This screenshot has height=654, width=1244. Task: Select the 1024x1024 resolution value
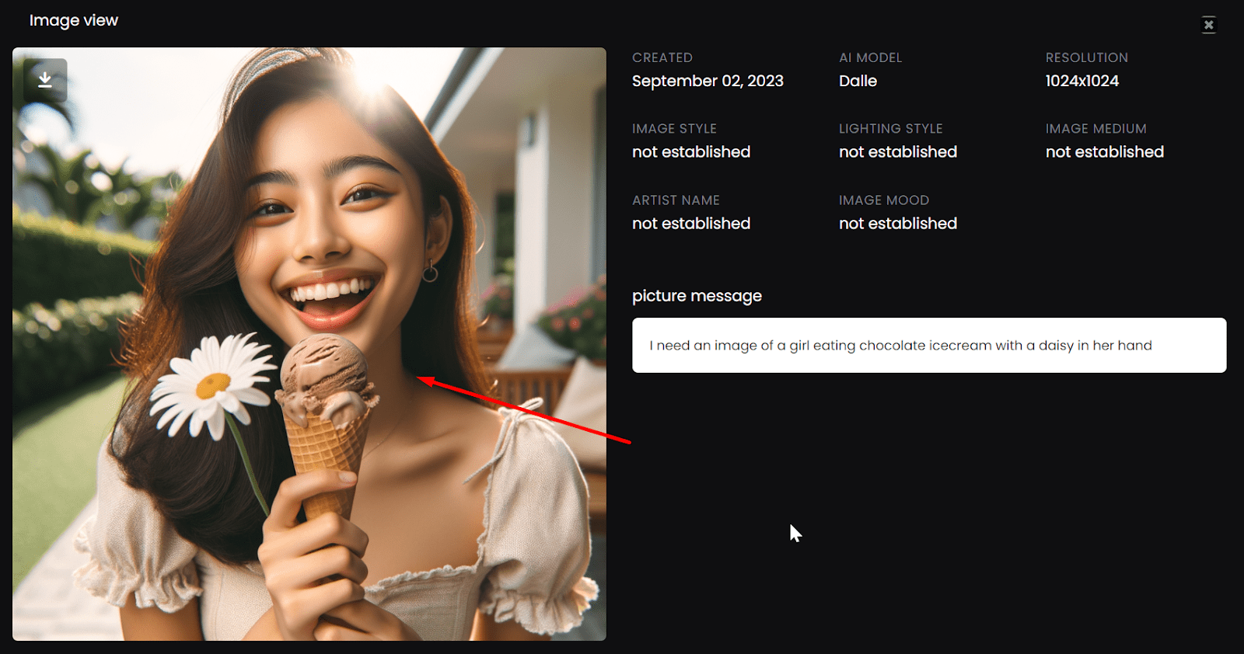(1082, 82)
